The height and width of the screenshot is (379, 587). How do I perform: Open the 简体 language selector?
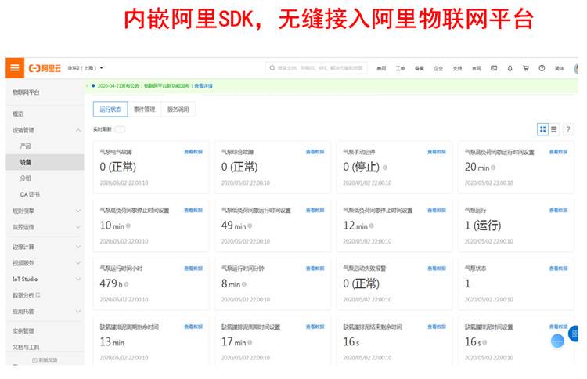pyautogui.click(x=560, y=68)
